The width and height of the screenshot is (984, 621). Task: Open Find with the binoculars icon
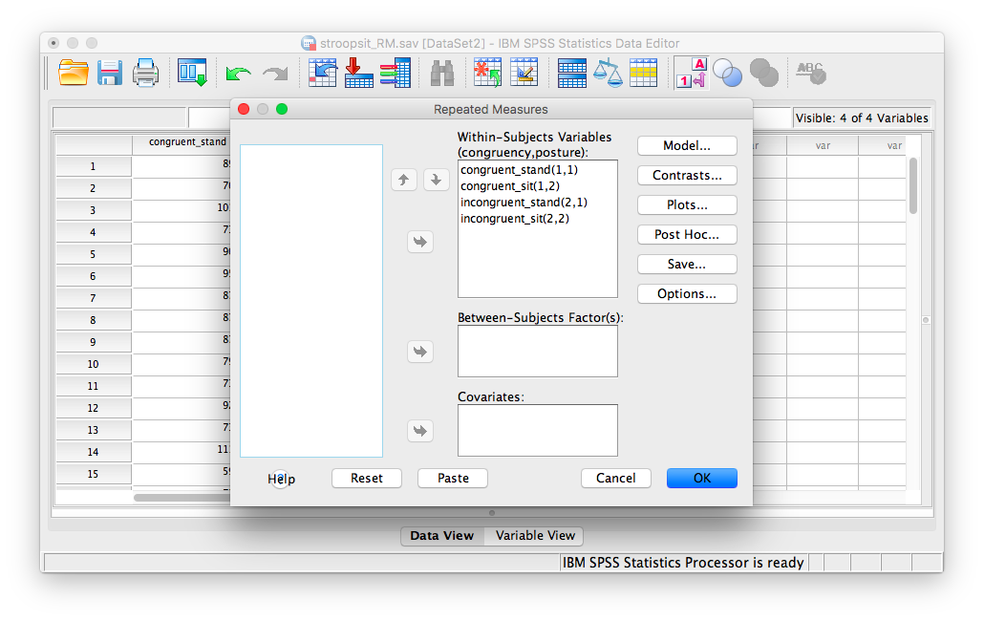pos(441,73)
